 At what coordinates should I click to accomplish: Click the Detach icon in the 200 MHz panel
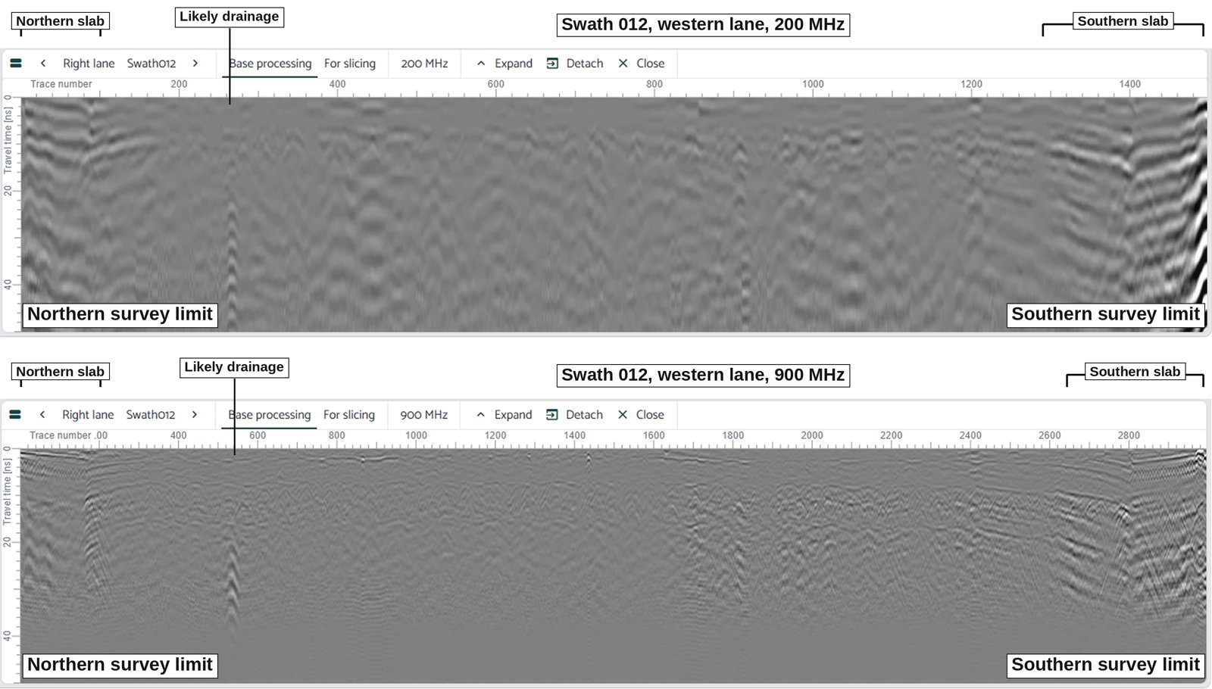point(552,64)
